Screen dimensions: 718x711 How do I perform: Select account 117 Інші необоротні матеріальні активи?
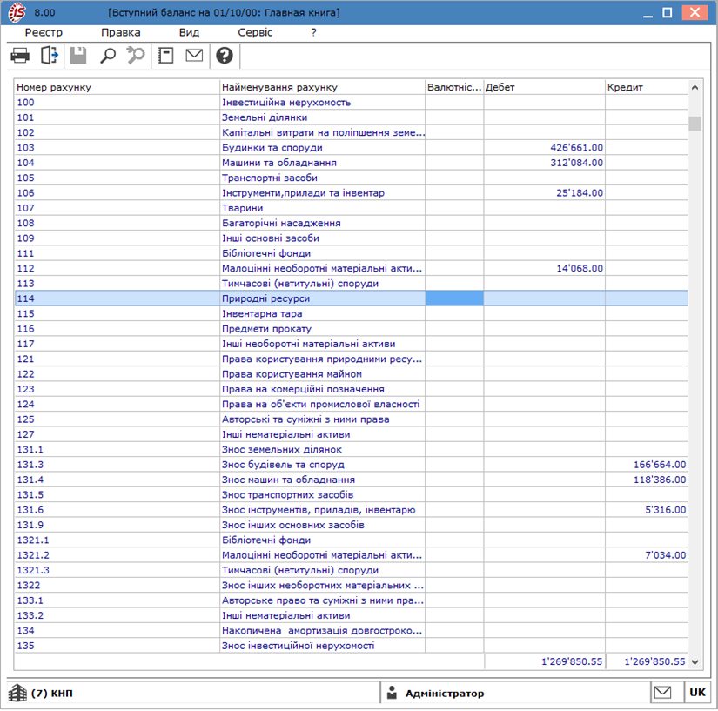point(352,344)
